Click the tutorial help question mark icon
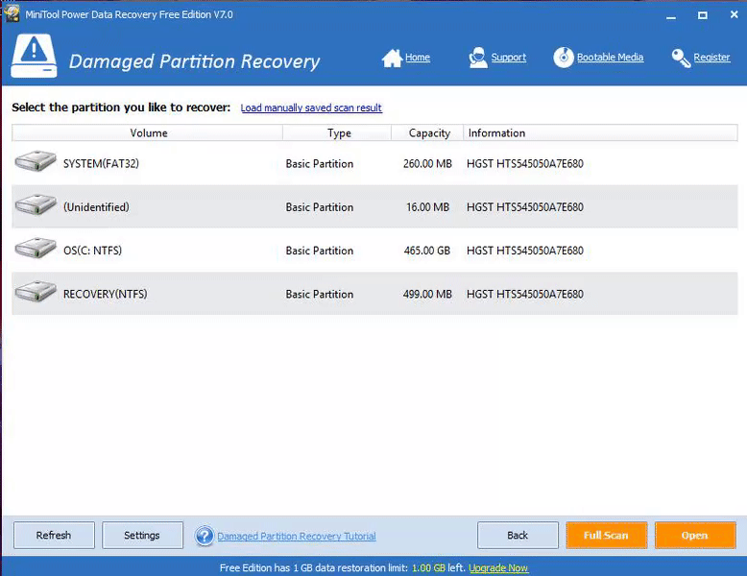747x576 pixels. coord(205,536)
